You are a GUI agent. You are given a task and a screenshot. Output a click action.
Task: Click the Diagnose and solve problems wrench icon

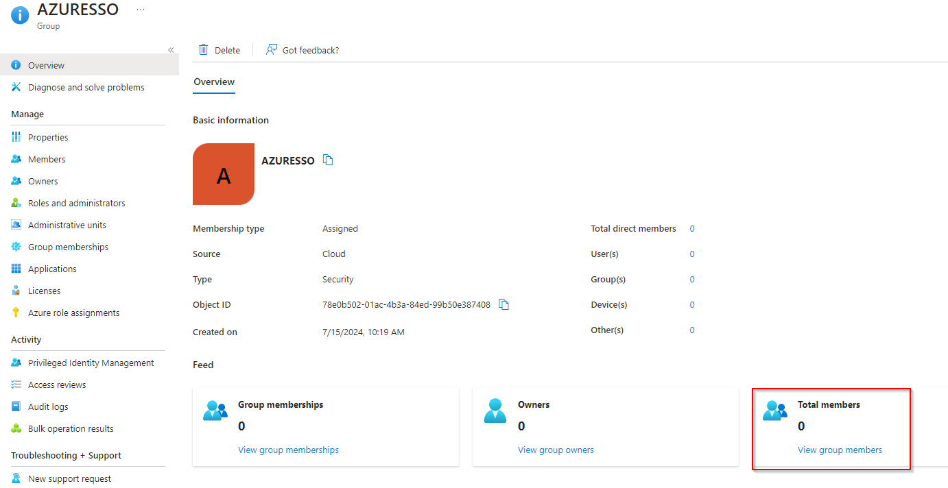(16, 87)
